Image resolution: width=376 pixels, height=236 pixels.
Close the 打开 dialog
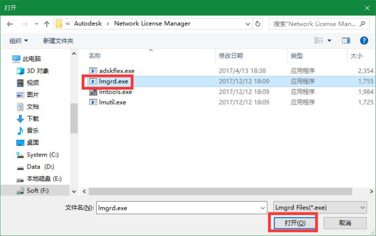tap(367, 8)
